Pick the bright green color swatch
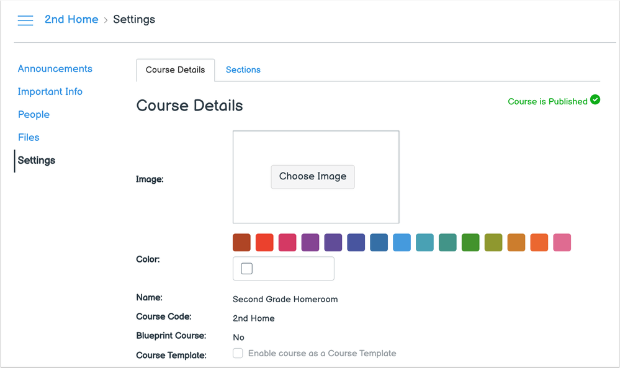Viewport: 620px width, 368px height. [x=470, y=242]
